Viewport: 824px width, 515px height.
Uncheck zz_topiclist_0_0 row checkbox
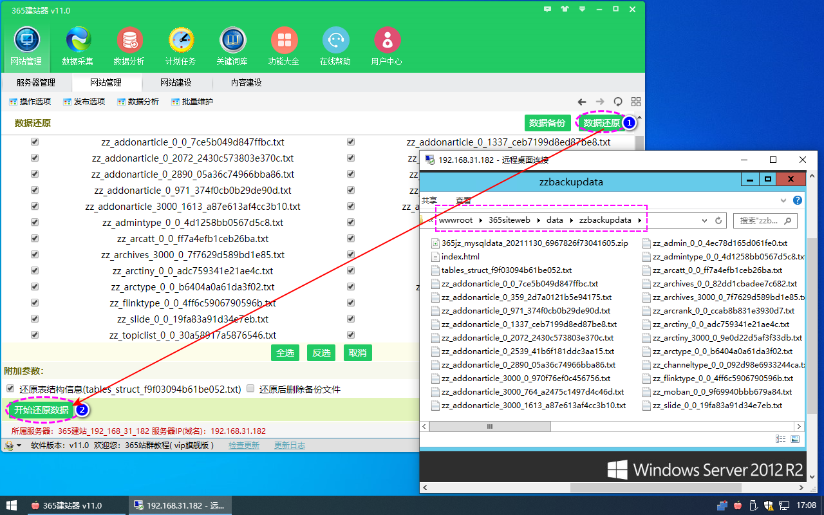click(35, 335)
